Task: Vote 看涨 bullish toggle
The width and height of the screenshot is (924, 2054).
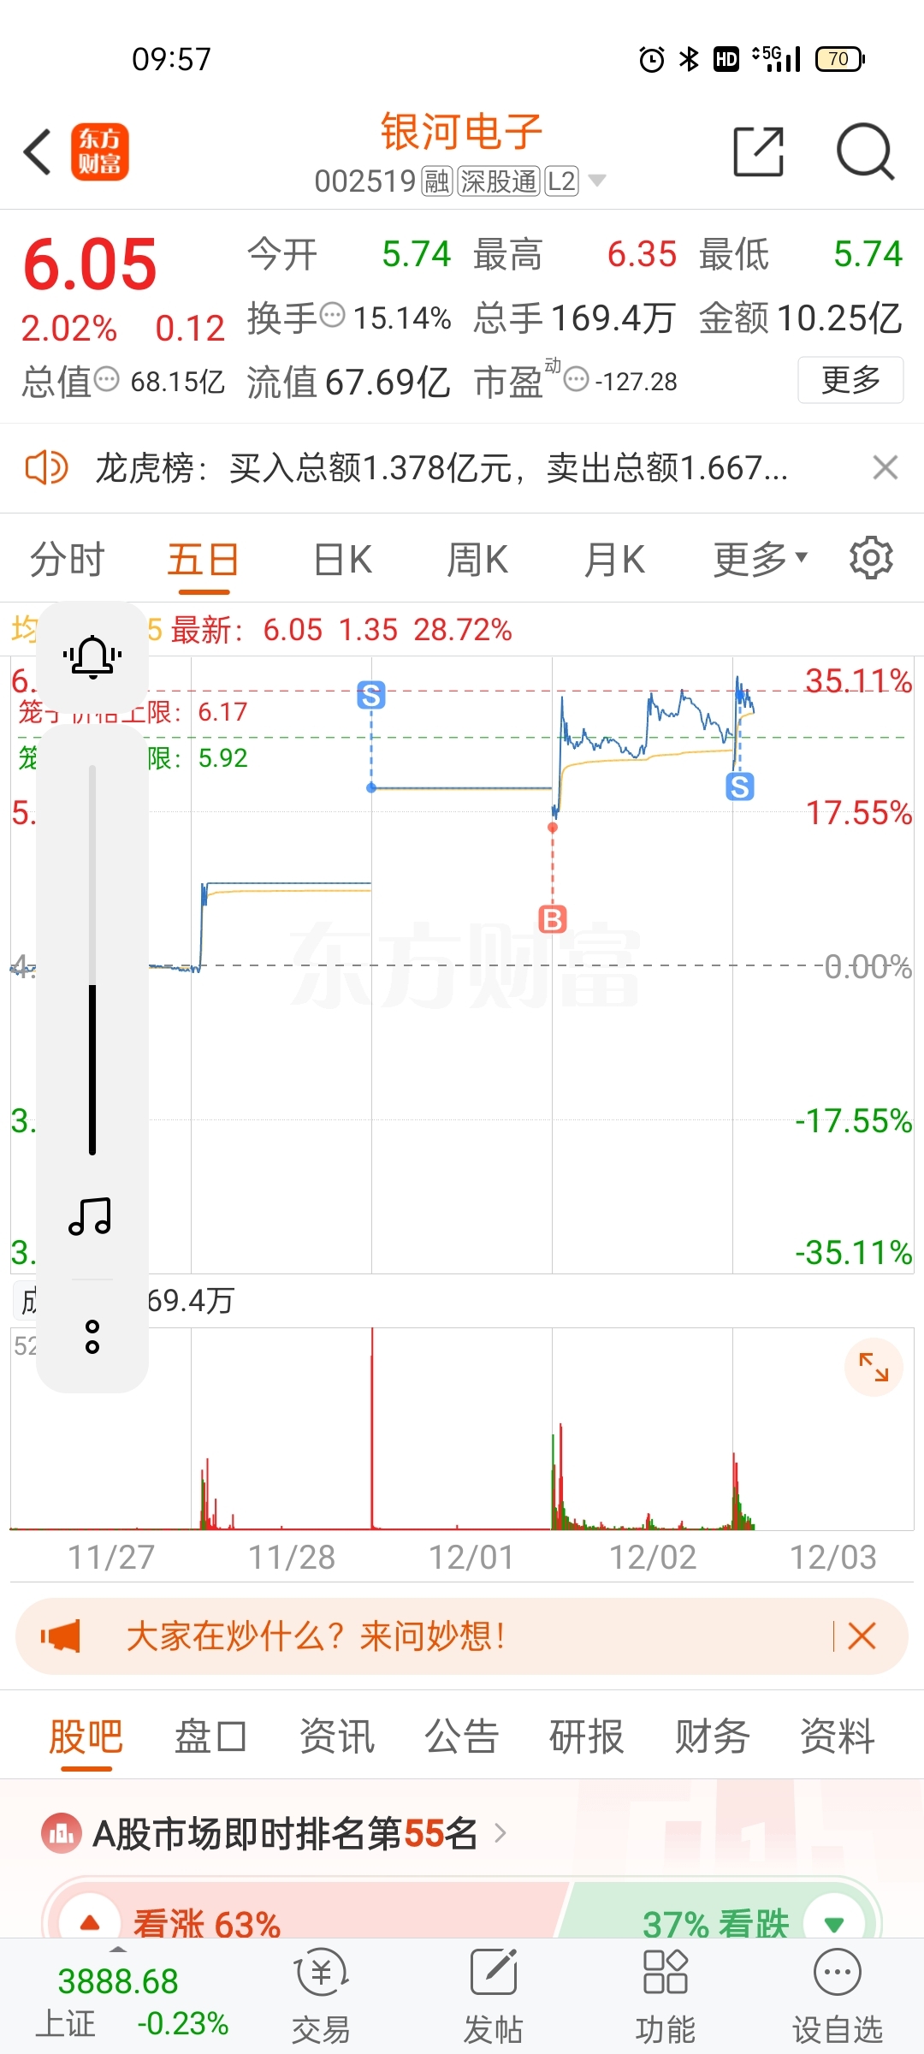Action: click(90, 1922)
